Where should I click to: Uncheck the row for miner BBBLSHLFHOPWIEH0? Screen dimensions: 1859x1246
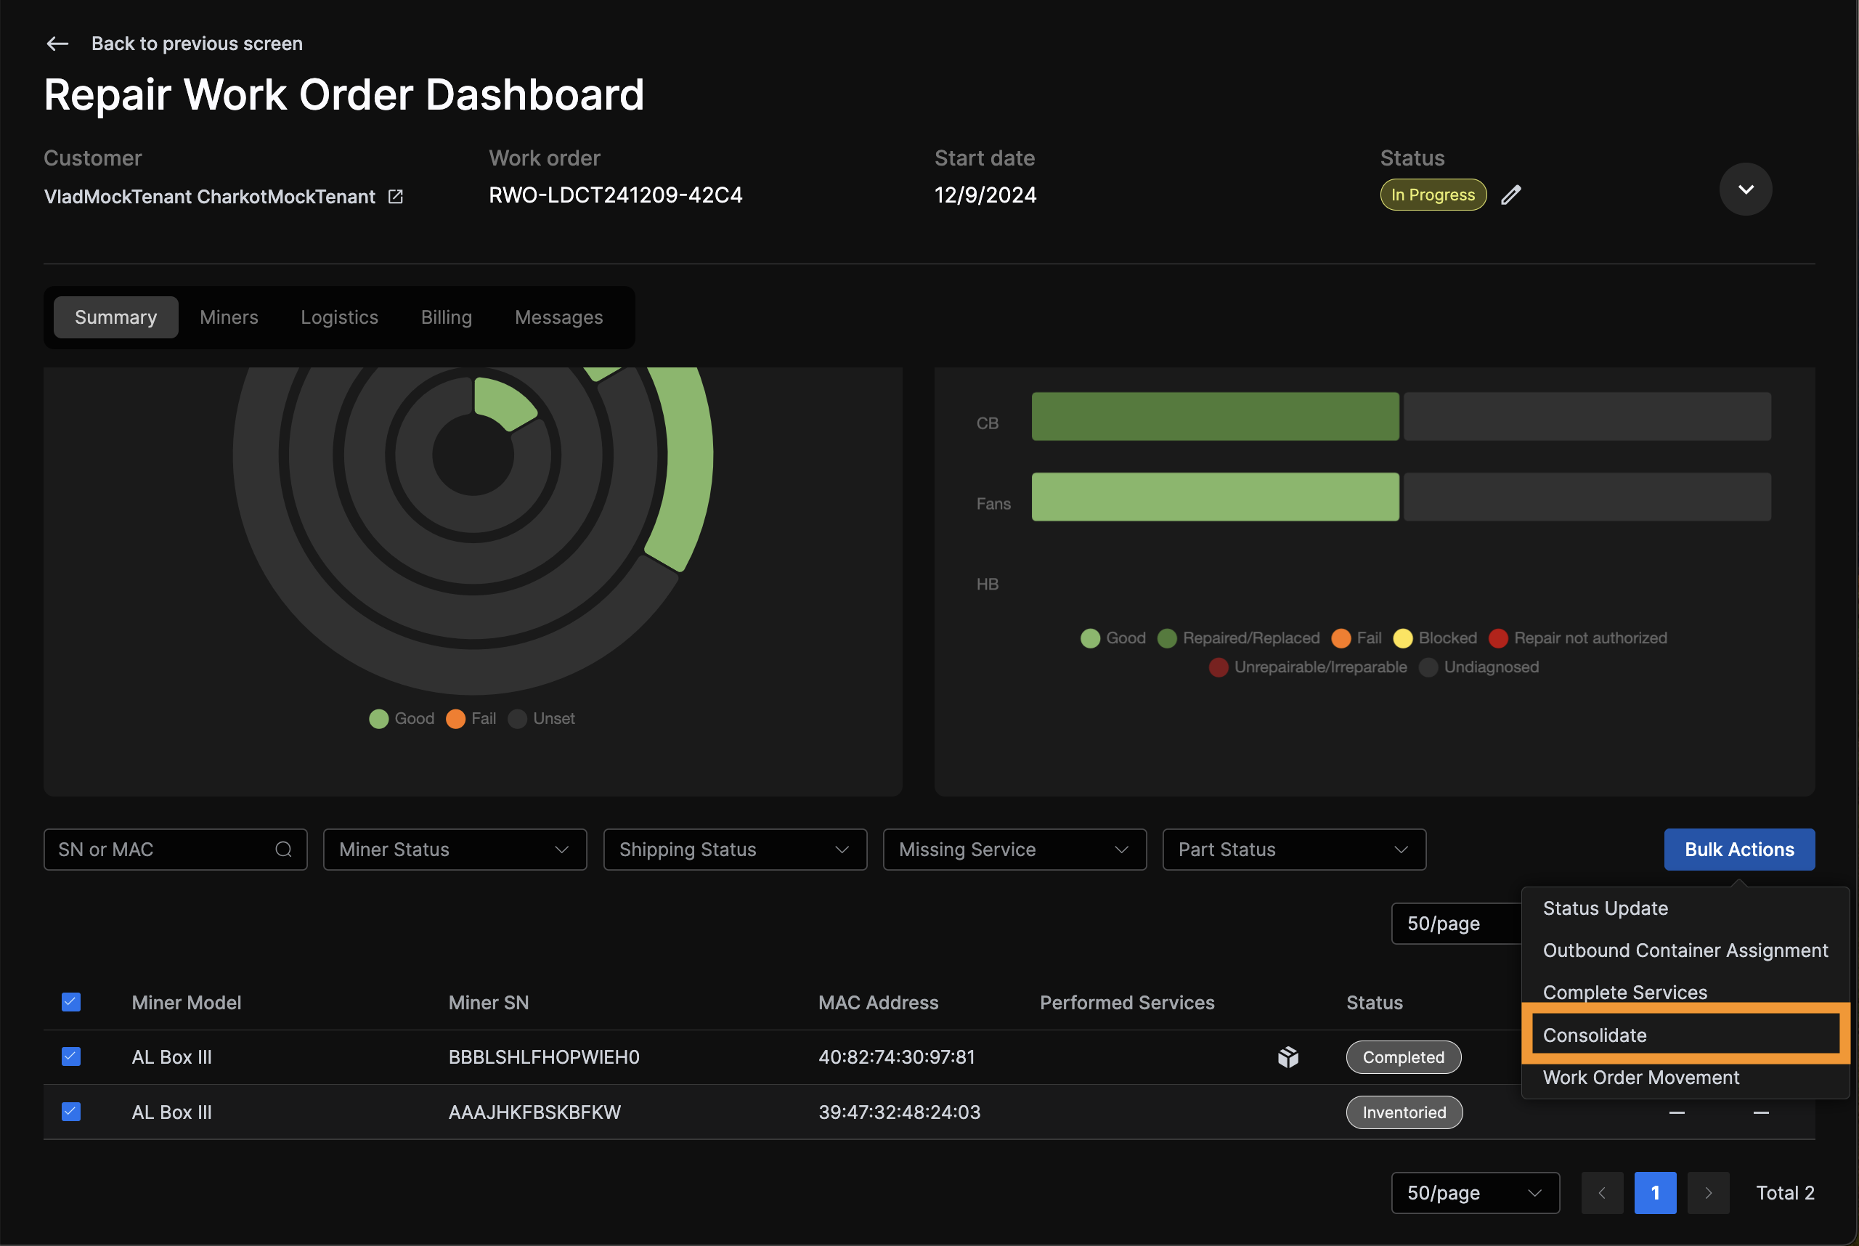(70, 1057)
